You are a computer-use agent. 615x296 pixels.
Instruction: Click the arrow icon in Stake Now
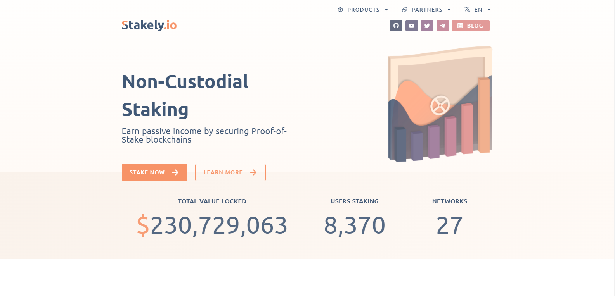[x=175, y=172]
